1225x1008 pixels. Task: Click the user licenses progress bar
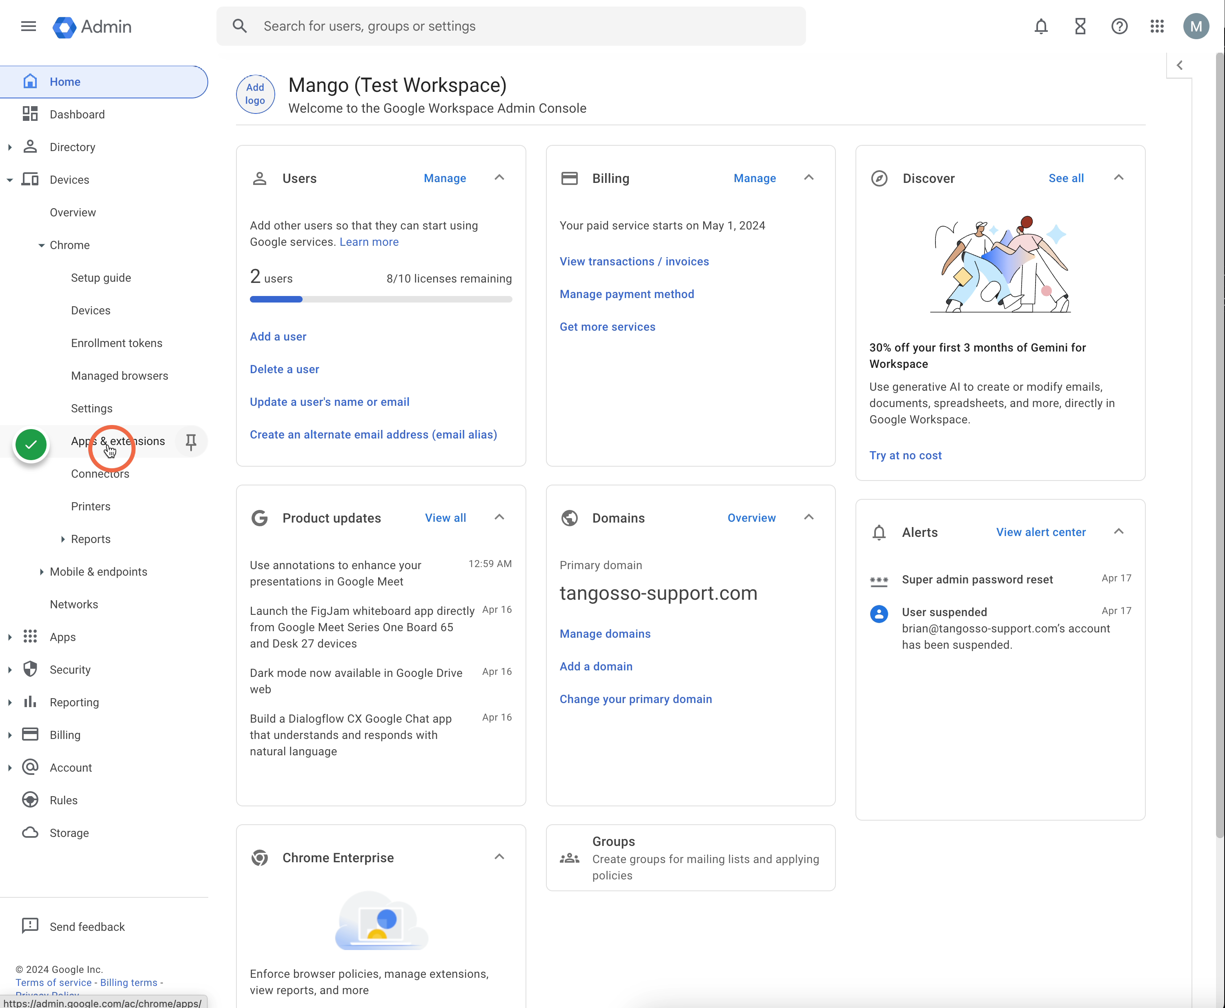pyautogui.click(x=381, y=300)
